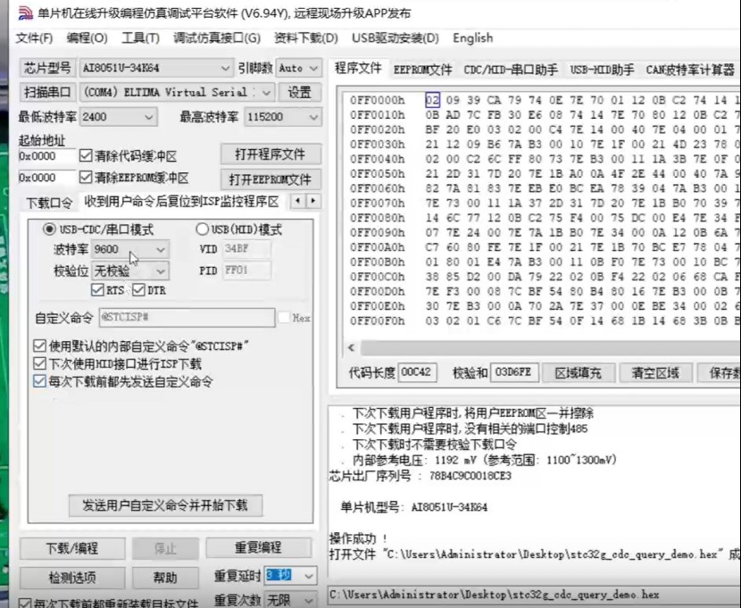The width and height of the screenshot is (741, 608).
Task: Expand the 引脚数 Auto dropdown
Action: click(x=313, y=69)
